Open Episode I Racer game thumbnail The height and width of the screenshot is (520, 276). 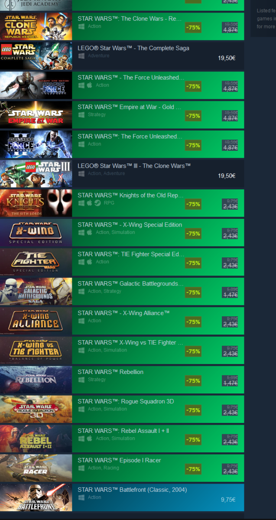tap(36, 468)
